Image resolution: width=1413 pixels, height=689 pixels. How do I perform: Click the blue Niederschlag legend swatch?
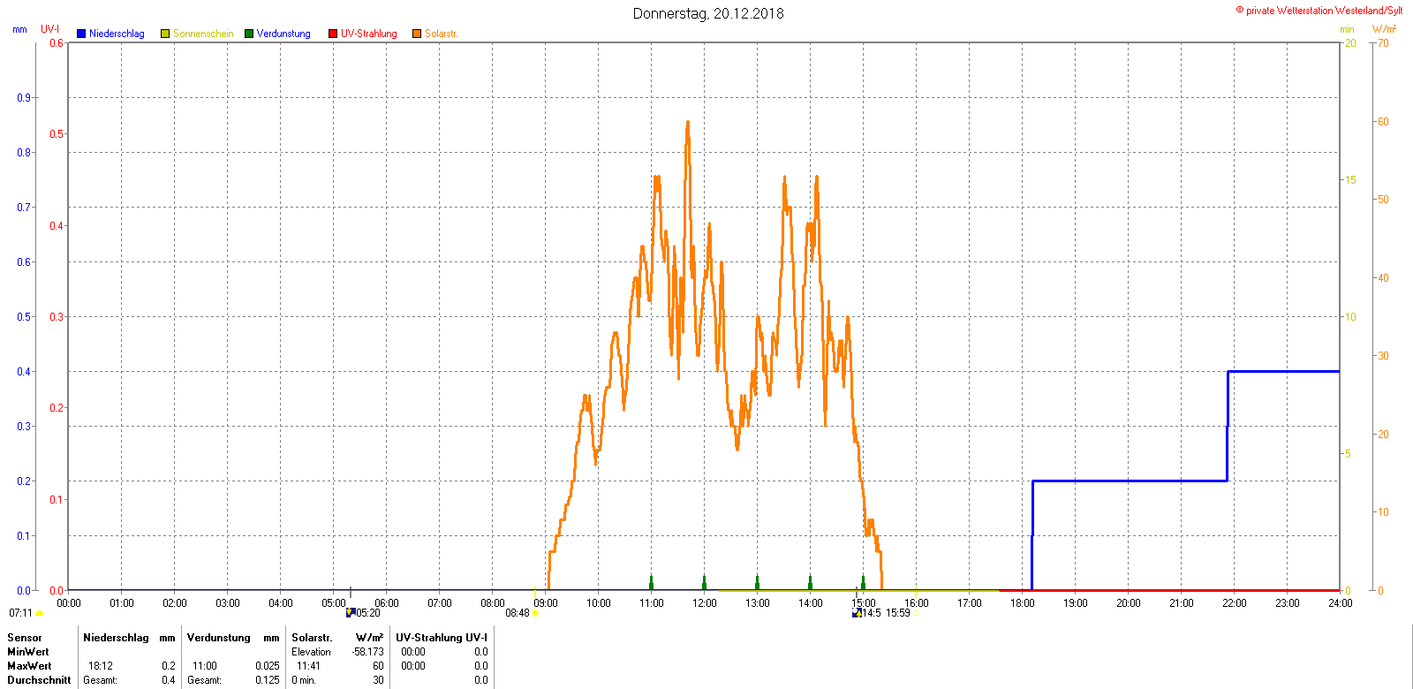click(81, 34)
